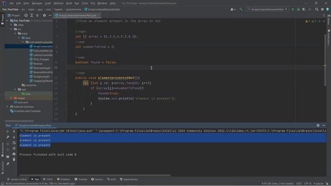This screenshot has width=331, height=186.
Task: Toggle soft-wrap in Run console
Action: click(14, 143)
